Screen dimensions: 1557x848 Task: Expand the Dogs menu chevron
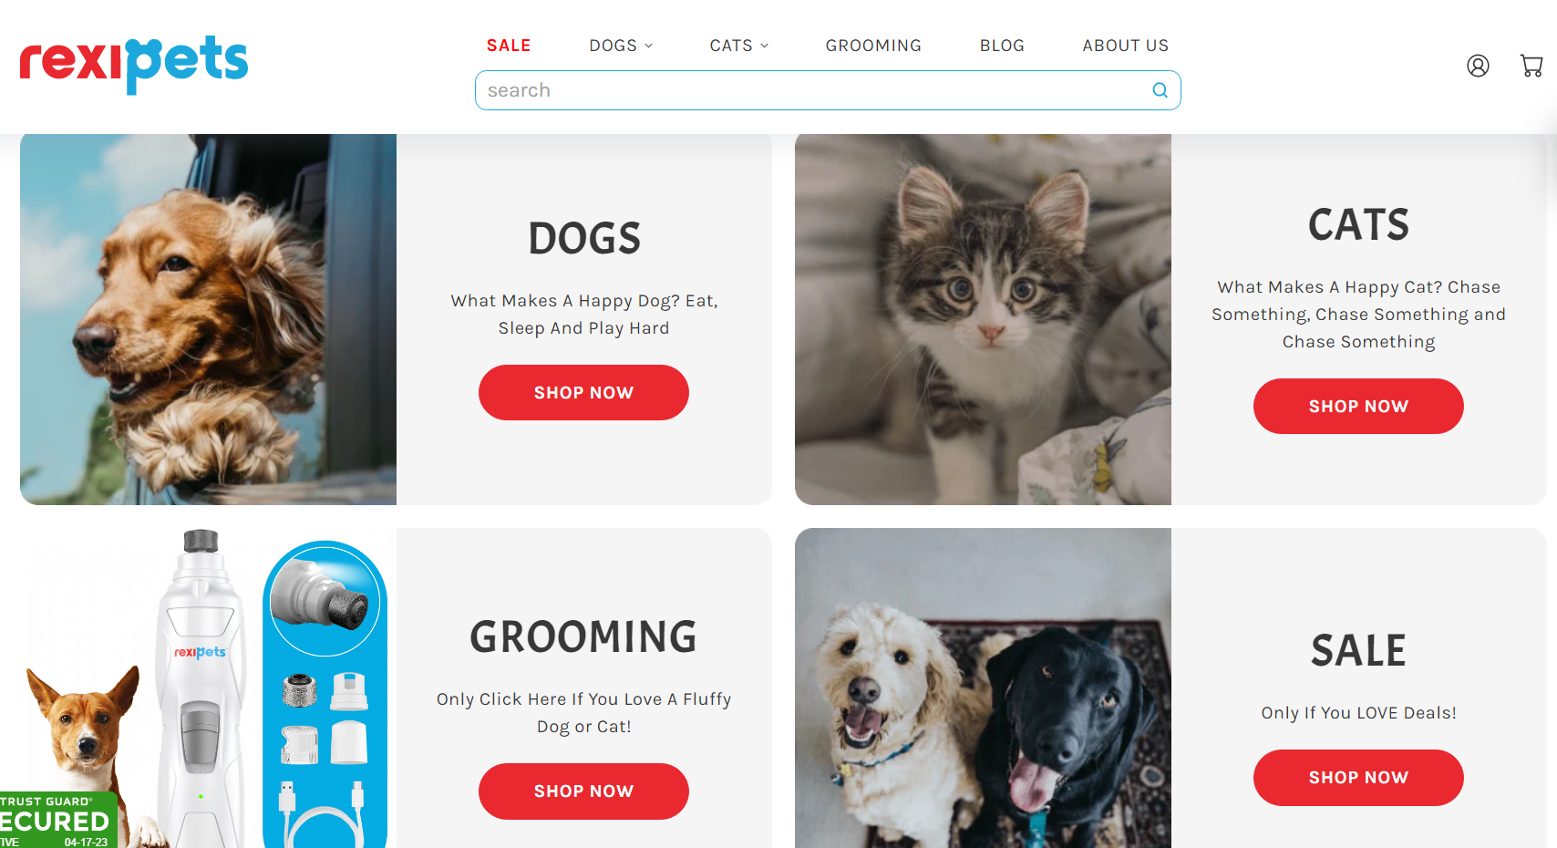pyautogui.click(x=649, y=46)
